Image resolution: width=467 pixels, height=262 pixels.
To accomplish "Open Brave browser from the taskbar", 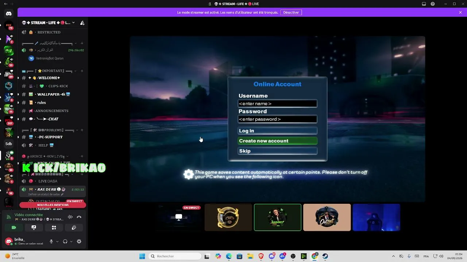I will point(261,256).
